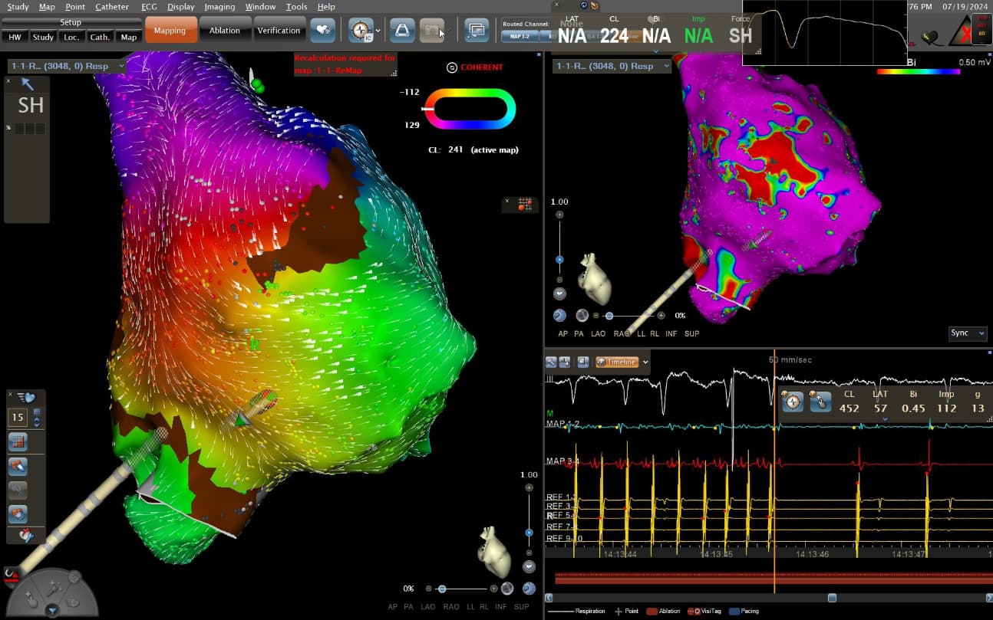This screenshot has height=620, width=993.
Task: Click the LAT color bar range handle at 129
Action: (x=428, y=108)
